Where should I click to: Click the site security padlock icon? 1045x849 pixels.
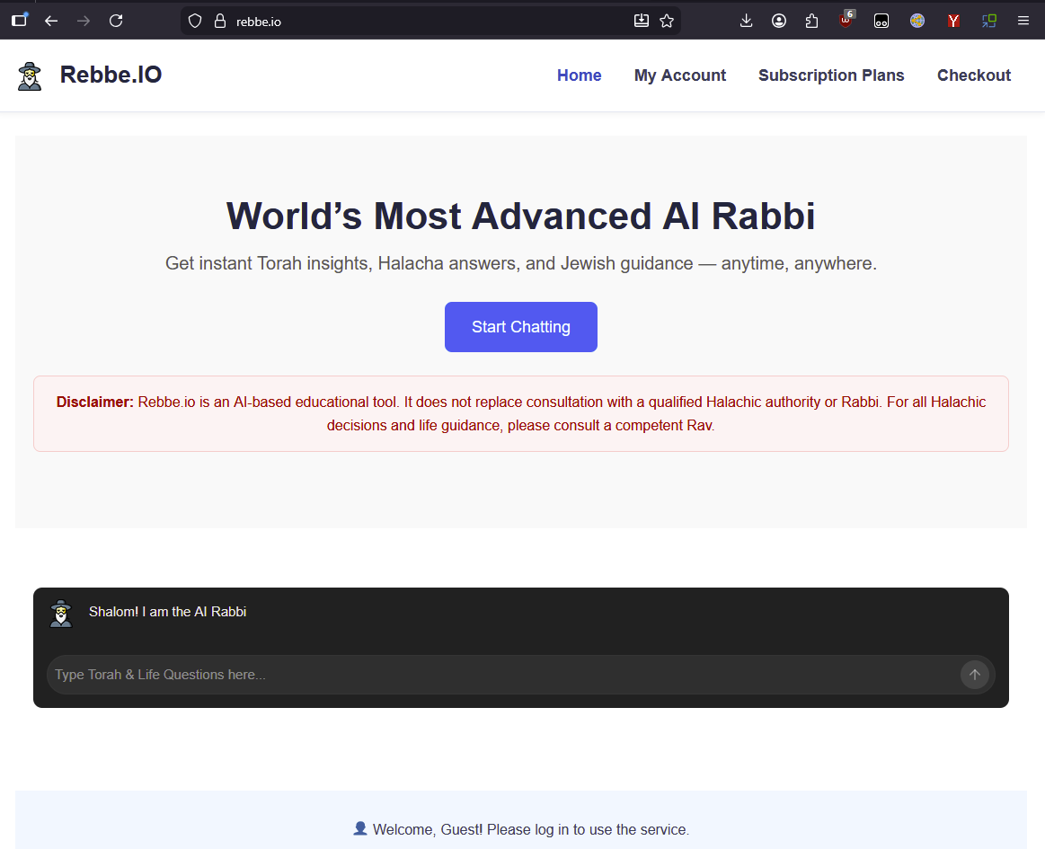(220, 22)
